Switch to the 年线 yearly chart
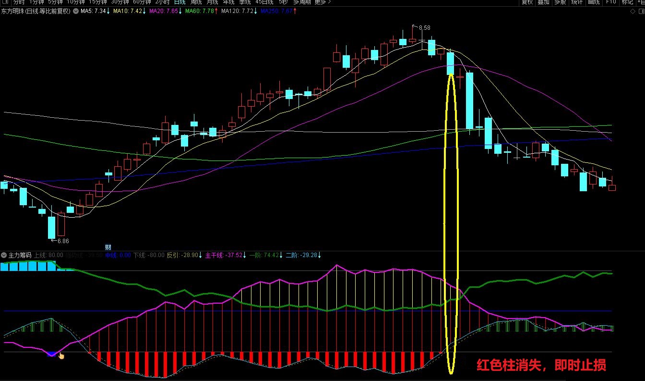Screen dimensions: 645x381 (228, 2)
